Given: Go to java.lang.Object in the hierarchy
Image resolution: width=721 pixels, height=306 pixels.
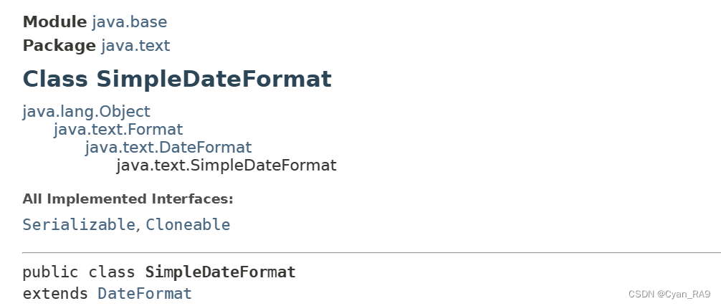Looking at the screenshot, I should [87, 112].
